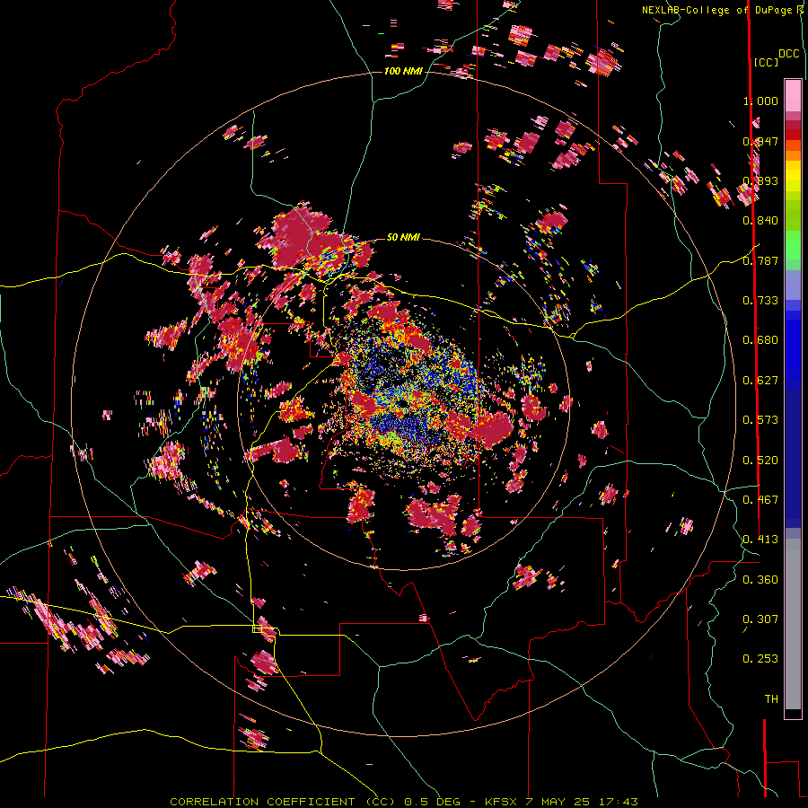Select the 50 NMI range ring label
Screen dimensions: 808x808
[403, 237]
